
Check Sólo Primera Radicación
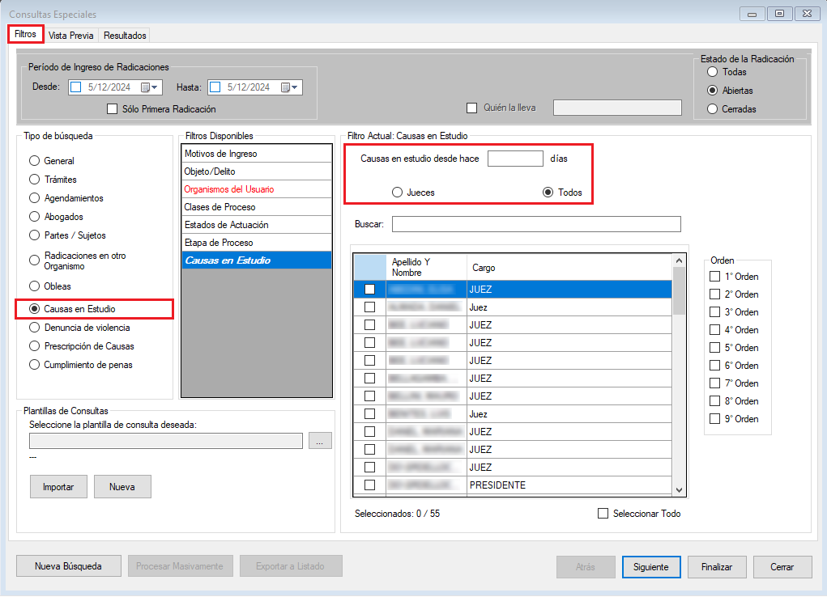(x=113, y=108)
